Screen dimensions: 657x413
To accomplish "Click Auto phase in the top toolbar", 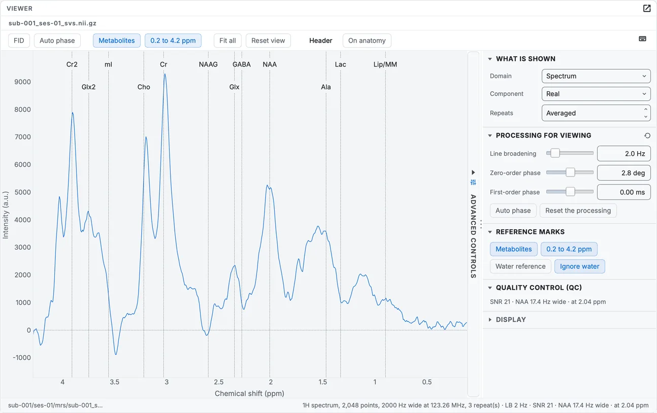I will click(x=57, y=41).
